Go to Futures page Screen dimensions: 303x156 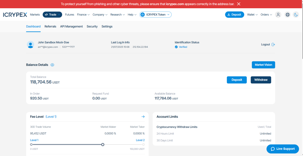pyautogui.click(x=70, y=15)
